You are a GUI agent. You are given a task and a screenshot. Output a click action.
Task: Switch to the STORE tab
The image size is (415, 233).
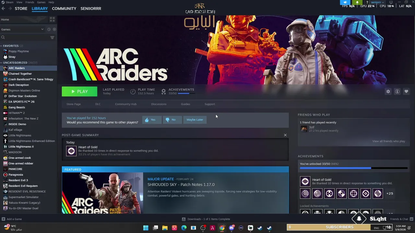tap(21, 8)
